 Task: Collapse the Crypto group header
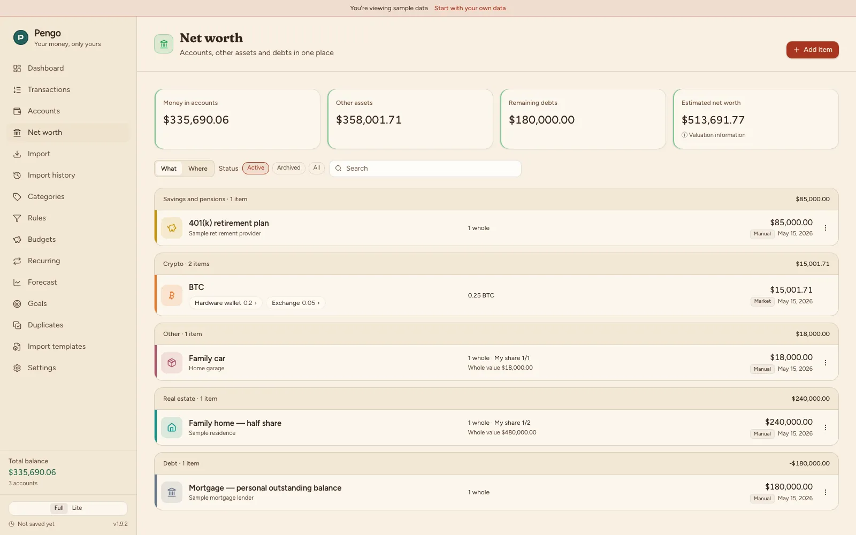pyautogui.click(x=496, y=264)
